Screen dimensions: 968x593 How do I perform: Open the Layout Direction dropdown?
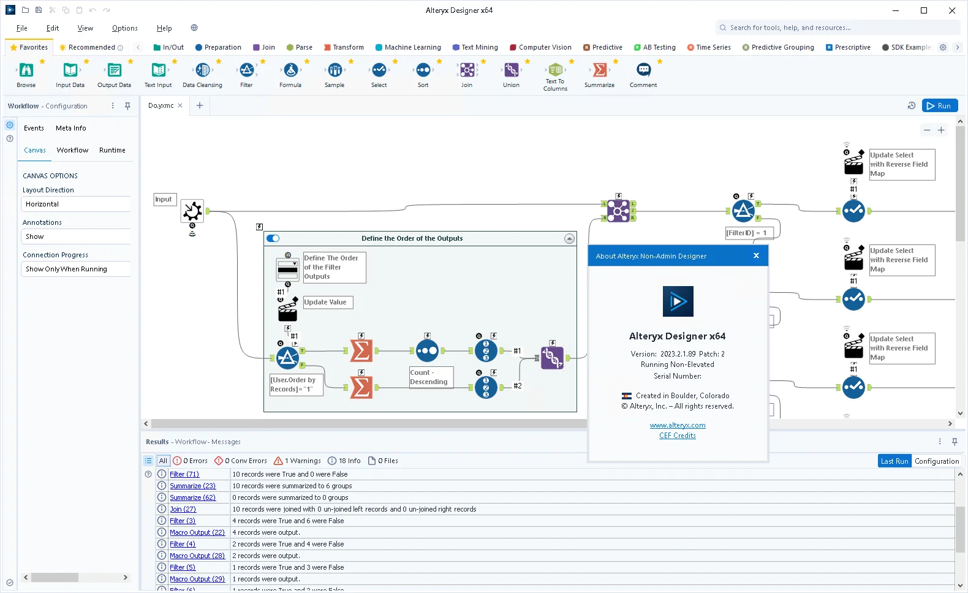coord(77,204)
